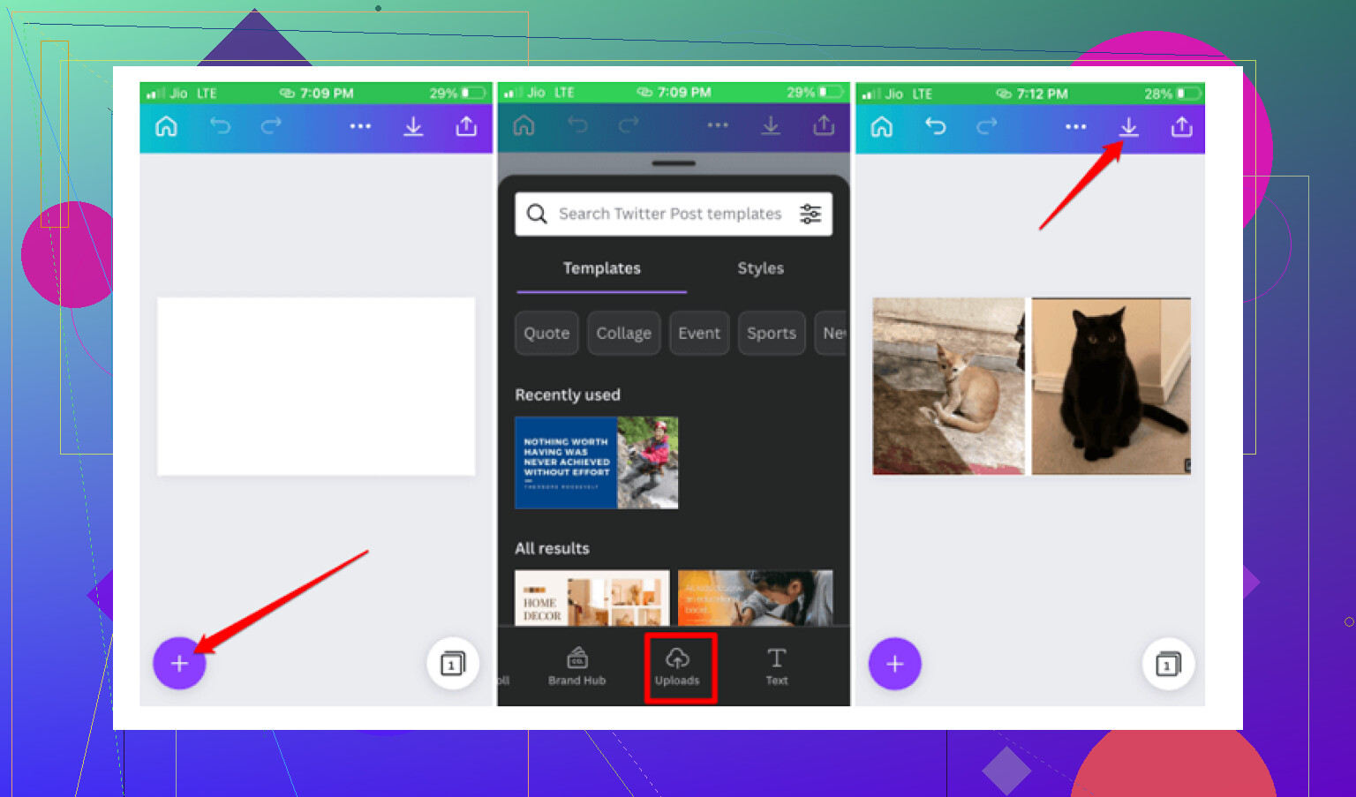Click download icon in right phone toolbar
This screenshot has height=797, width=1356.
coord(1128,127)
